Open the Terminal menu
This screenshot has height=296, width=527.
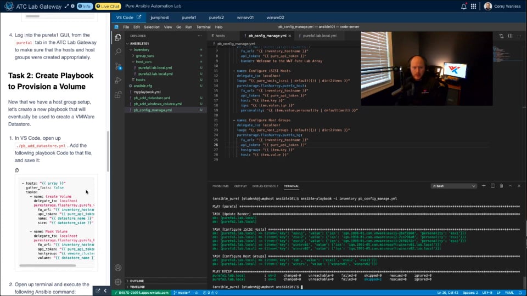click(x=203, y=27)
